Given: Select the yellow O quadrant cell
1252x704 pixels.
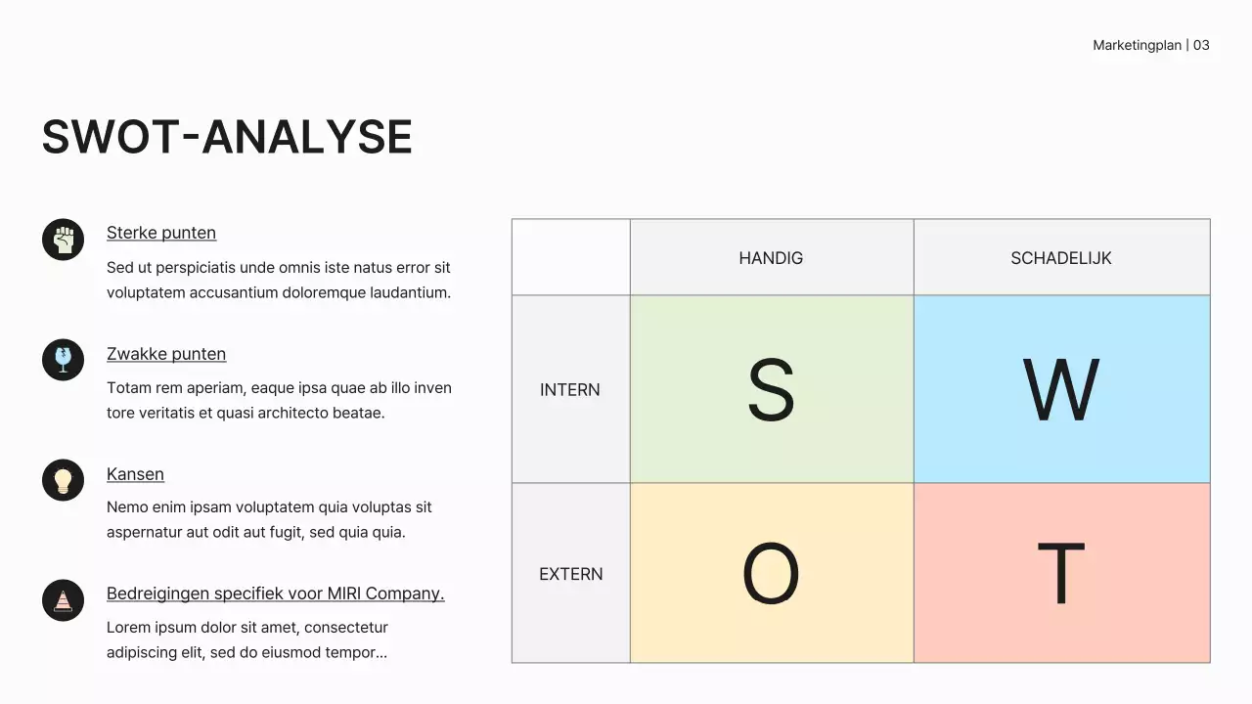Looking at the screenshot, I should tap(772, 573).
